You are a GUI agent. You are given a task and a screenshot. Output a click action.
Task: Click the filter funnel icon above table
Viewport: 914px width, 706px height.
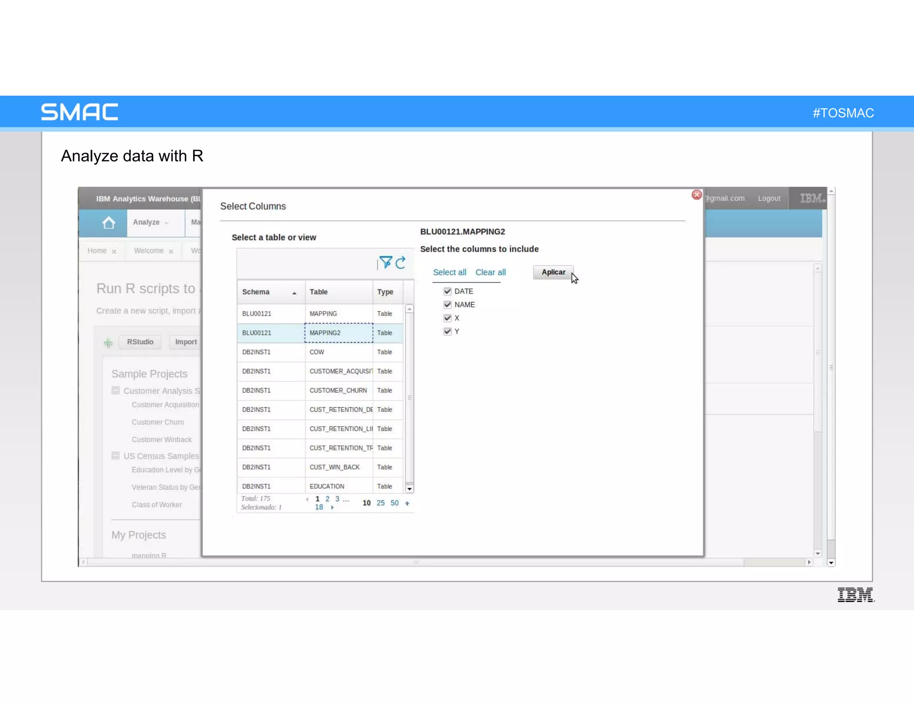coord(385,262)
